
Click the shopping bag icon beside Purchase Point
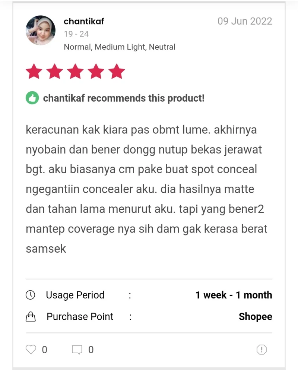31,317
